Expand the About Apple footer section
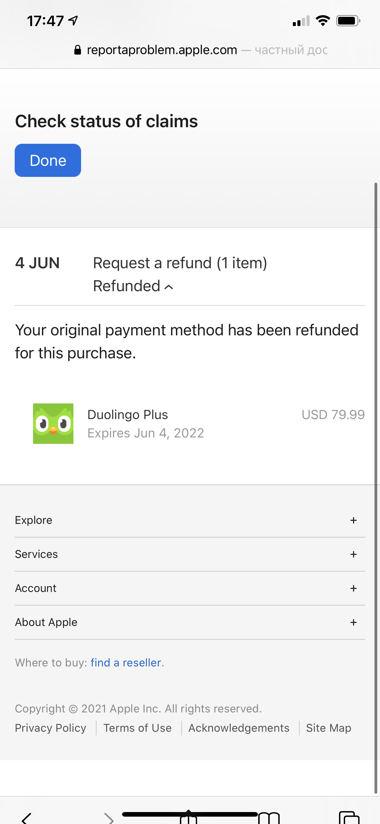The image size is (380, 824). coord(353,622)
